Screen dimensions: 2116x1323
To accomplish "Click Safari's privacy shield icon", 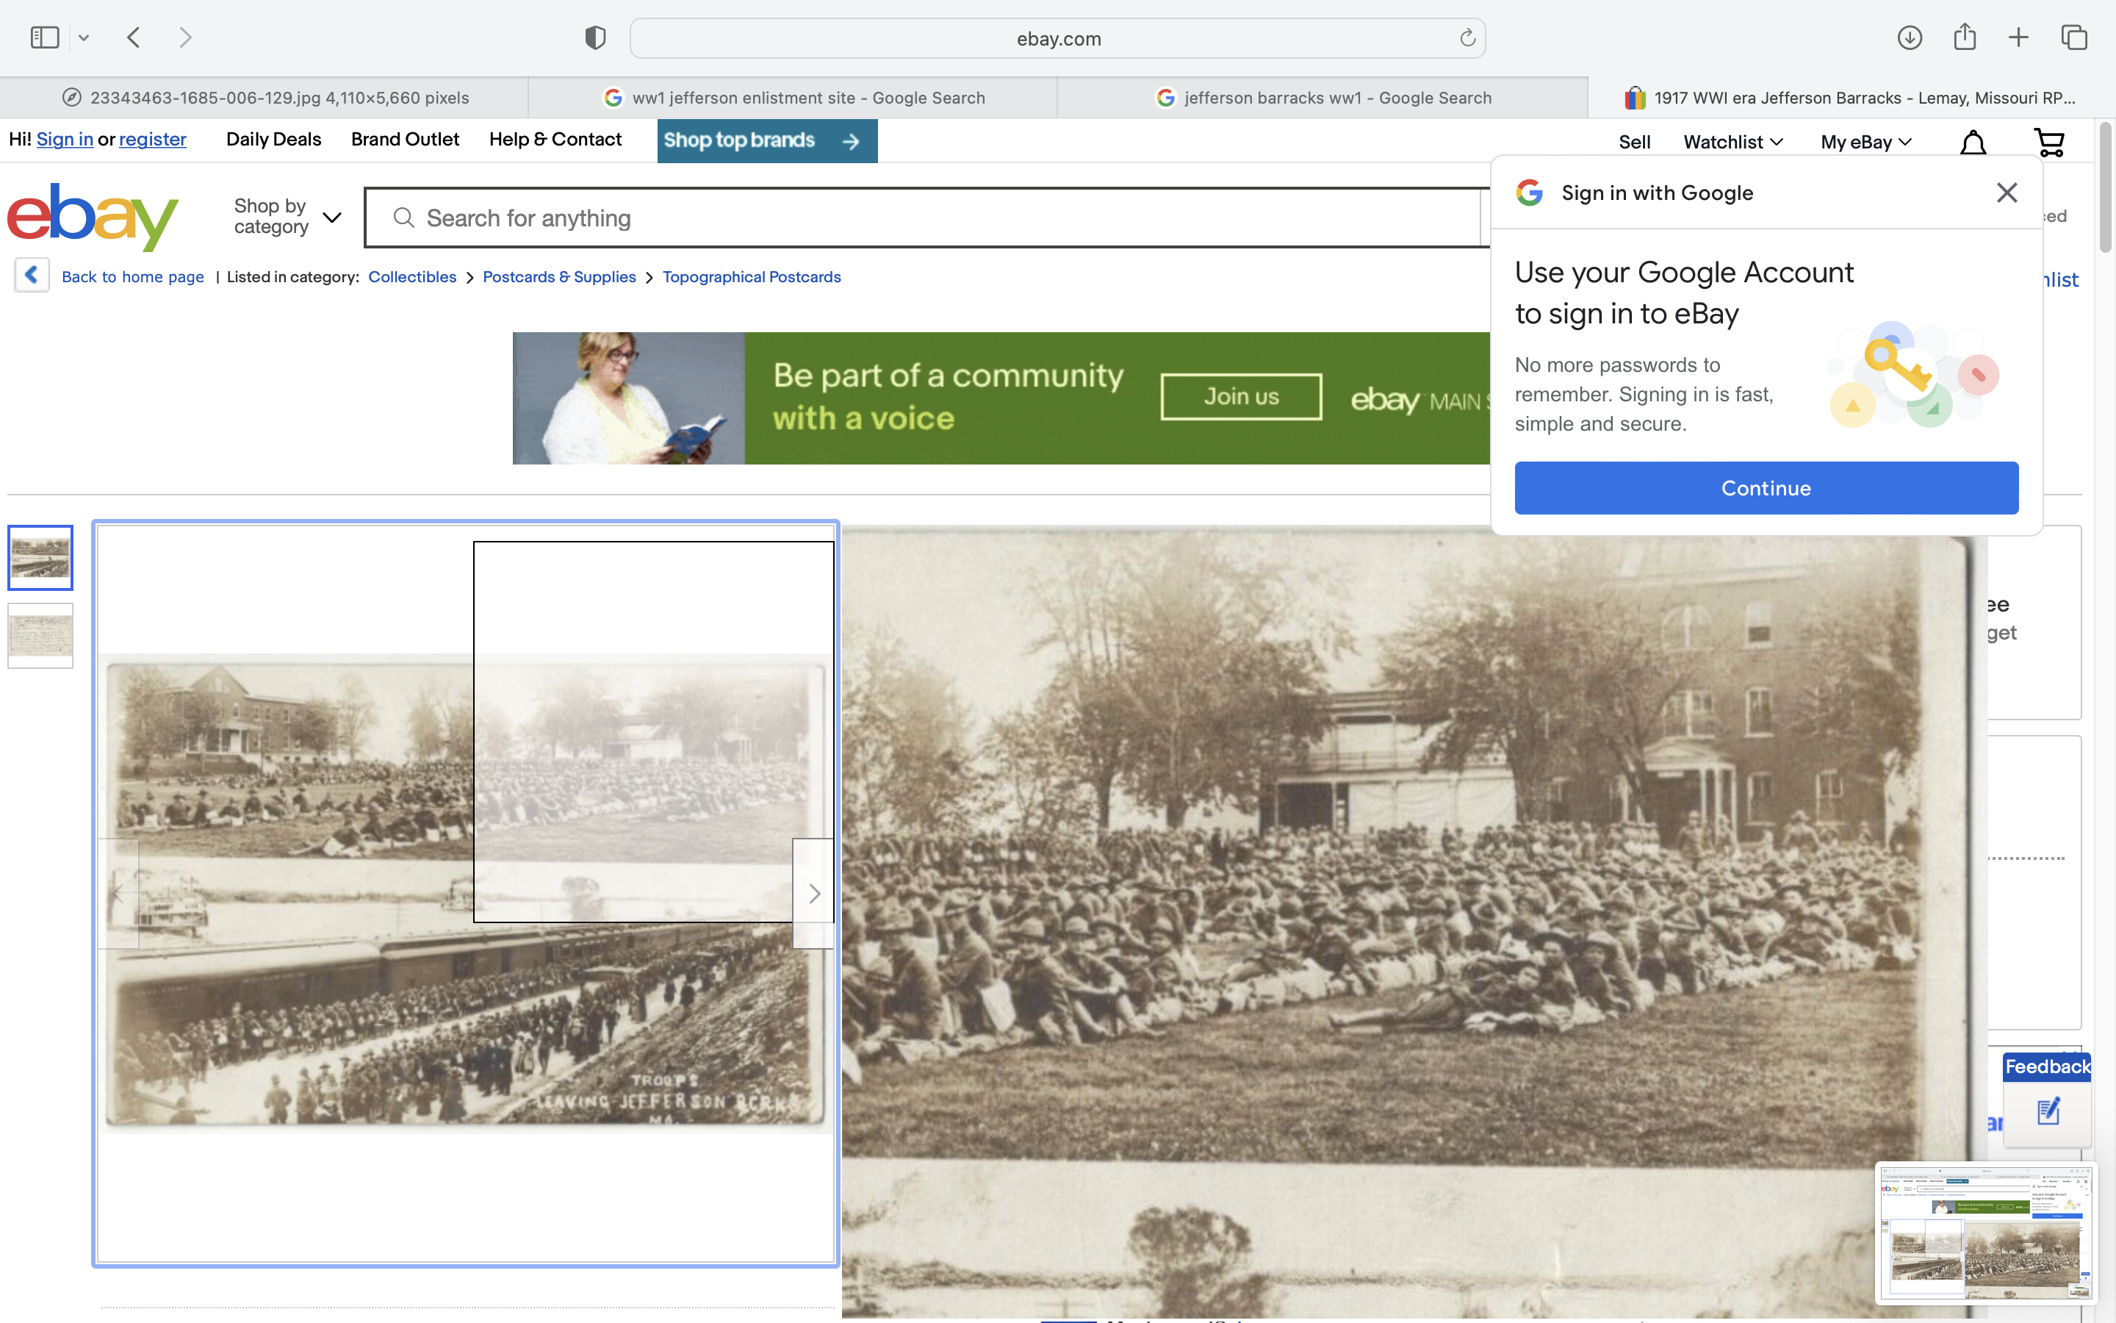I will click(594, 37).
